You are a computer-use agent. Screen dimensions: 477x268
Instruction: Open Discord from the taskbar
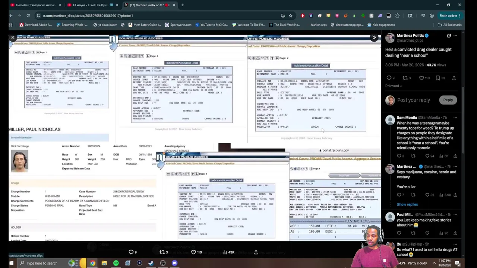pyautogui.click(x=174, y=263)
